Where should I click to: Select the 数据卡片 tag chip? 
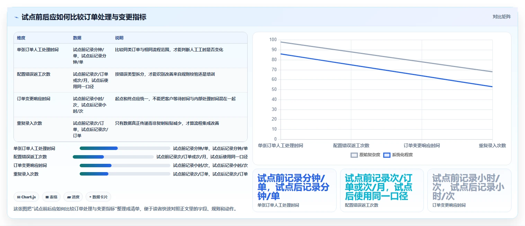(x=98, y=197)
